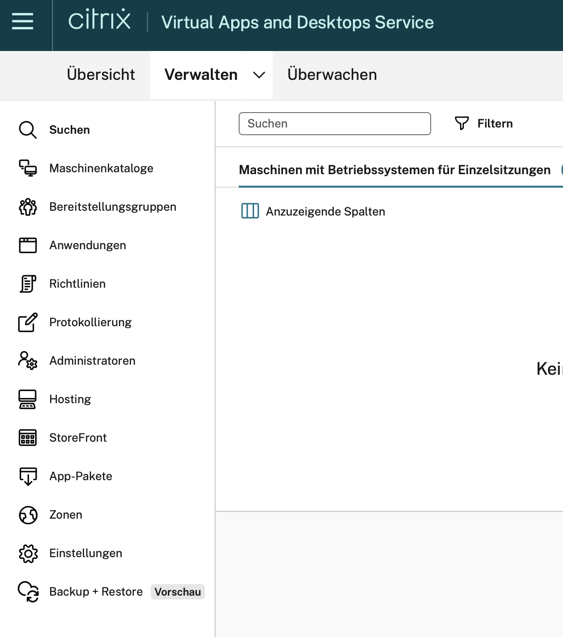Switch to the Übersicht tab
Screen dimensions: 563x637
101,75
